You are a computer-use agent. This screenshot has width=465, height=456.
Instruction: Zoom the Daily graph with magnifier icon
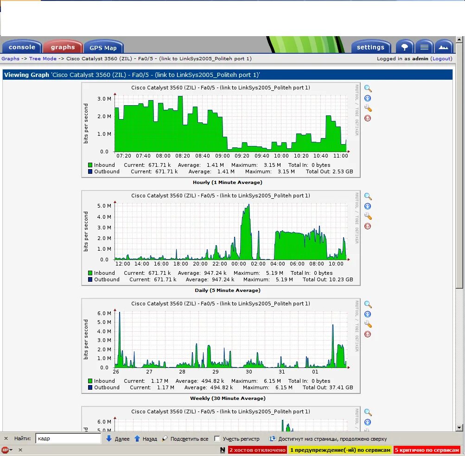click(368, 196)
